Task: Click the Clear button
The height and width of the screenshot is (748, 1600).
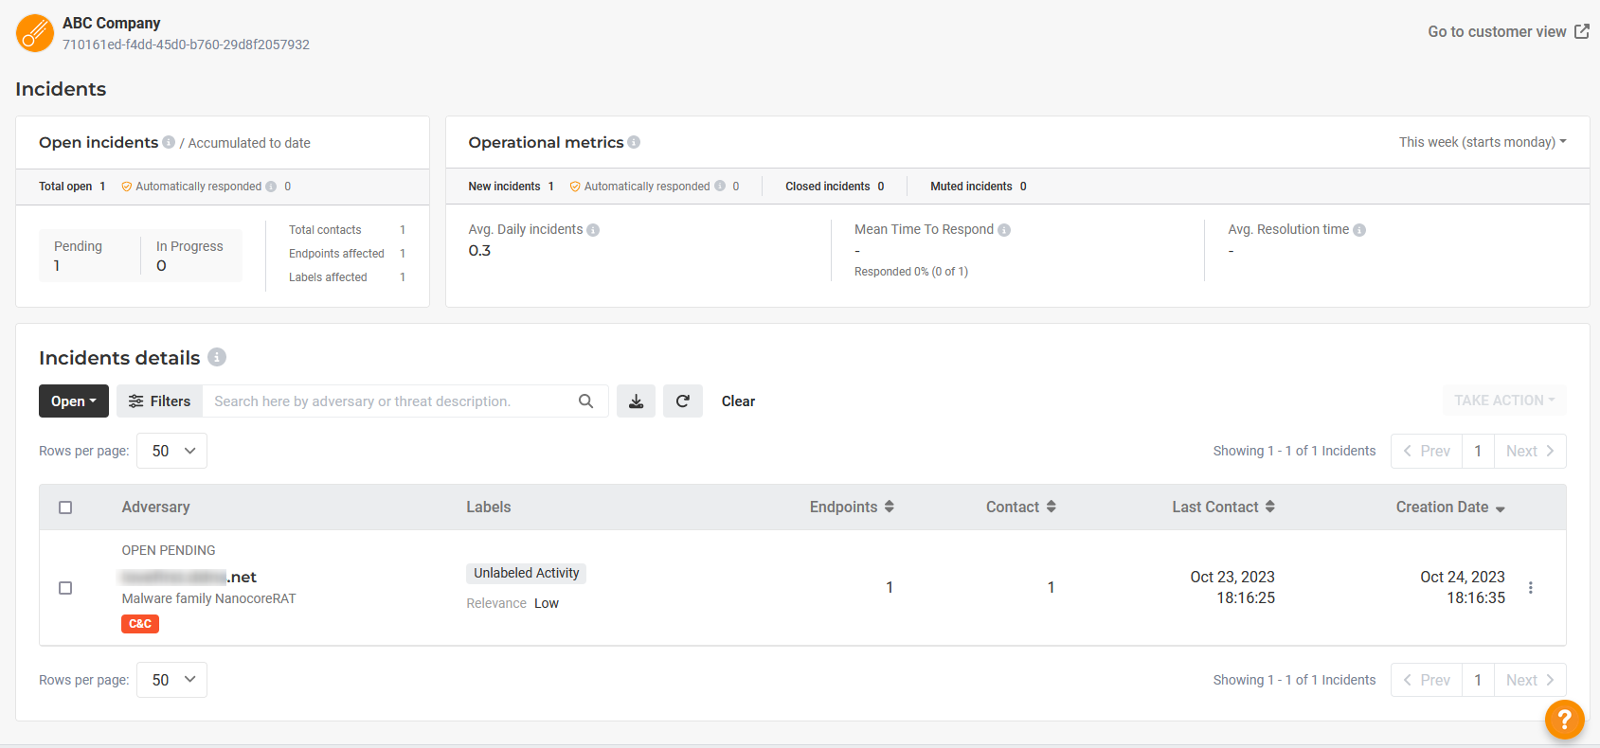Action: tap(738, 401)
